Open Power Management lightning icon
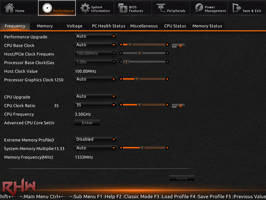The image size is (266, 200). [x=199, y=8]
